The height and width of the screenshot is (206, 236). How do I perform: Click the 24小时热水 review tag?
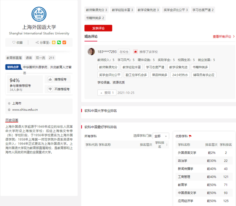tap(180, 75)
